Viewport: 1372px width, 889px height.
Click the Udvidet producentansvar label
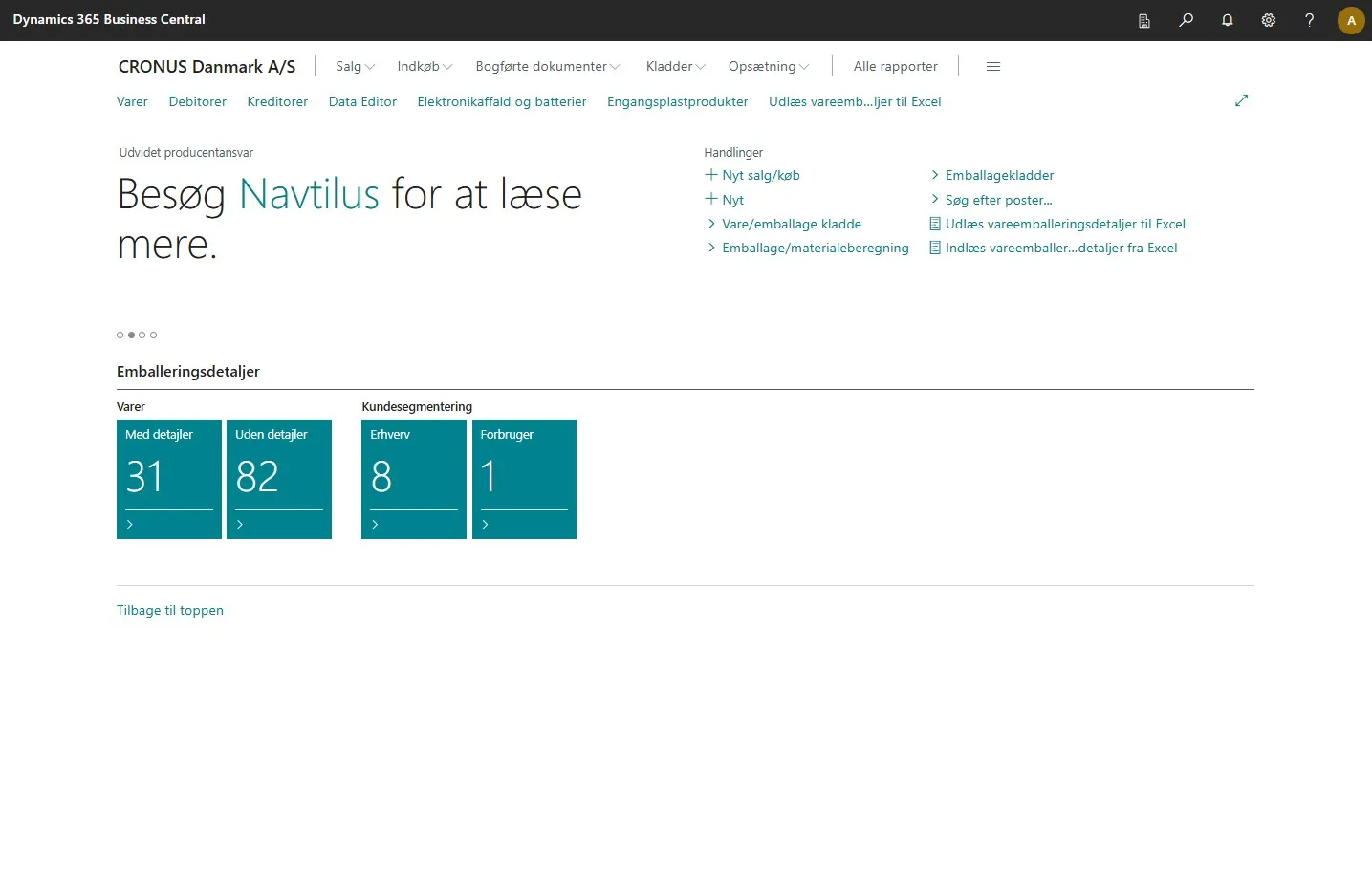click(x=186, y=152)
